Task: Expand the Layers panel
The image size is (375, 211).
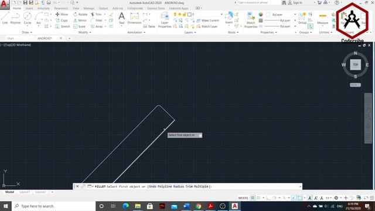Action: coord(190,32)
